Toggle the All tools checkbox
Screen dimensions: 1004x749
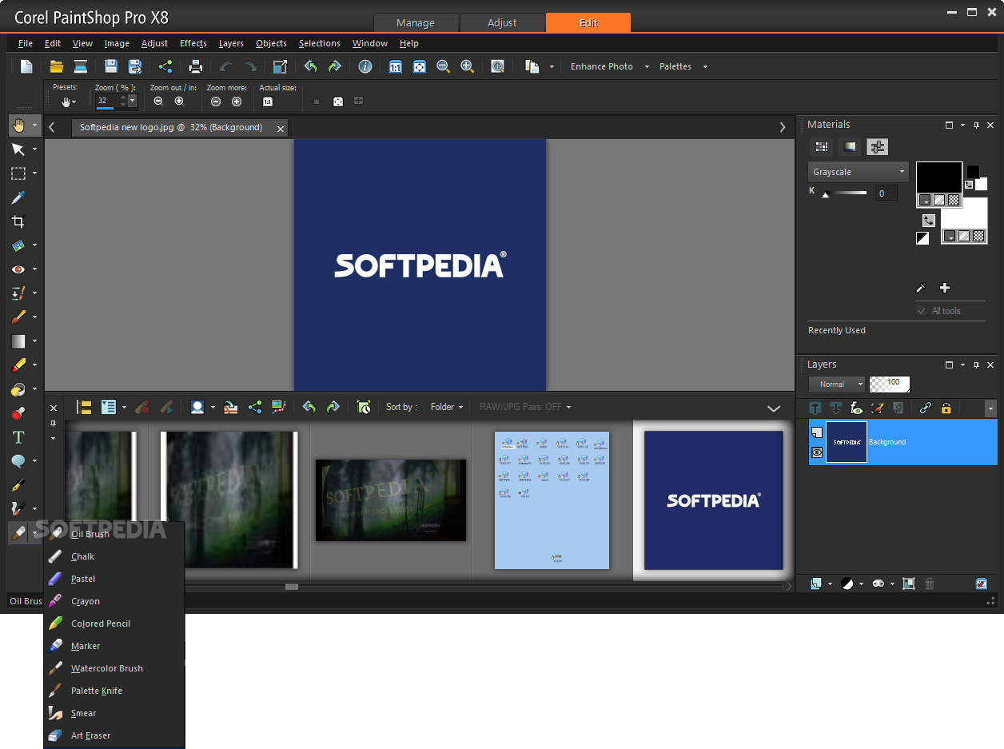922,311
